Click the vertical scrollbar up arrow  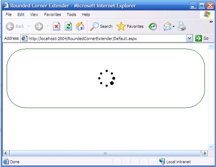(x=211, y=46)
